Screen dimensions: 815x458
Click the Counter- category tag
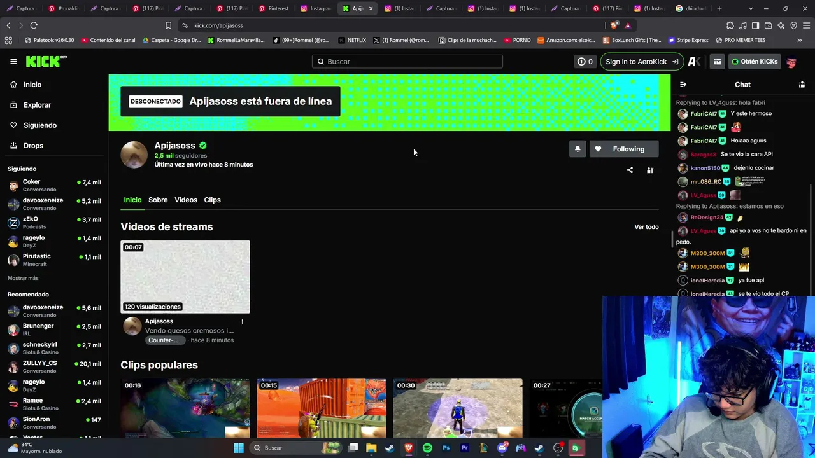click(166, 340)
